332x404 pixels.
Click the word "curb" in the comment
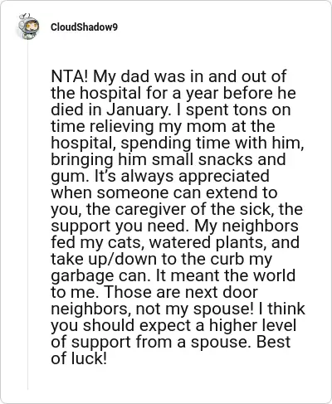pos(227,259)
